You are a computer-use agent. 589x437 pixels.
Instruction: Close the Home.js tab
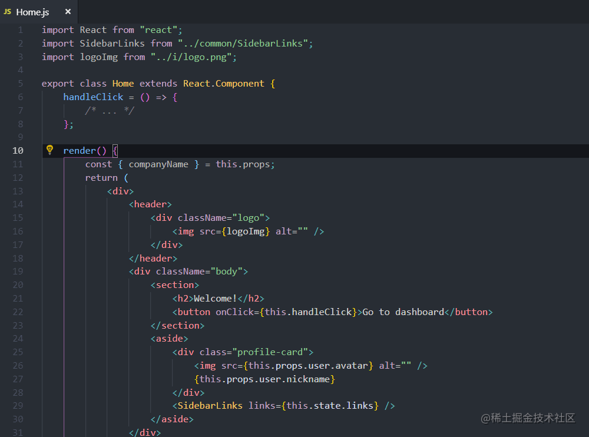point(68,12)
